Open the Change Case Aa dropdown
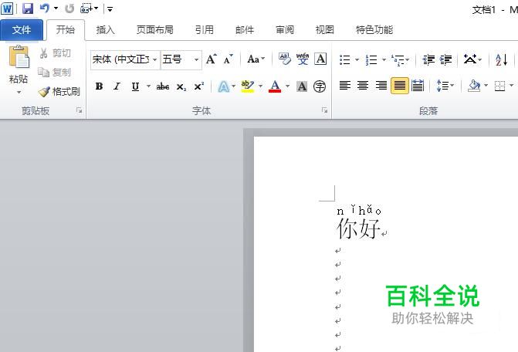This screenshot has height=352, width=518. tap(256, 59)
